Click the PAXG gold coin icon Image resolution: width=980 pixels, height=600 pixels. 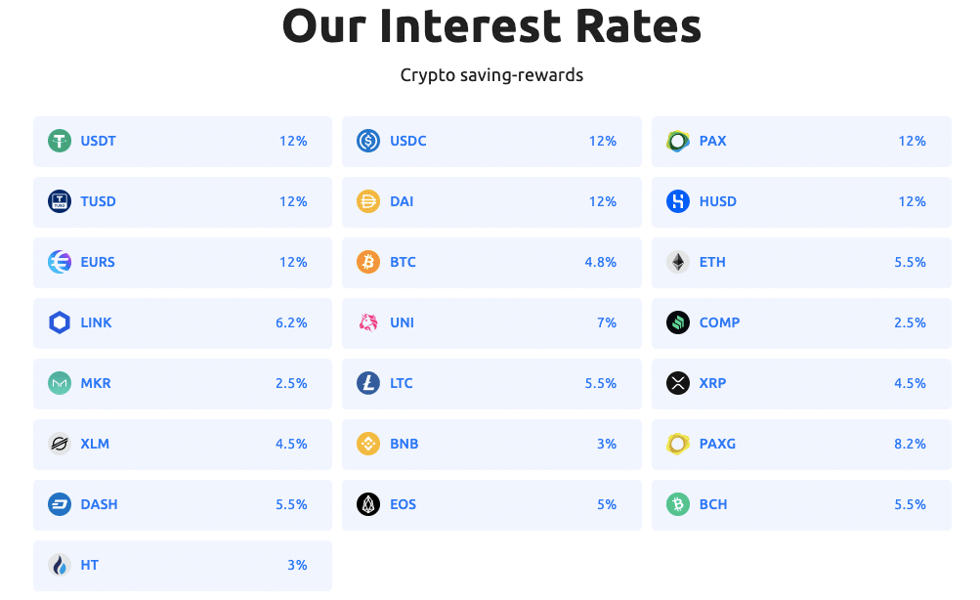[678, 444]
